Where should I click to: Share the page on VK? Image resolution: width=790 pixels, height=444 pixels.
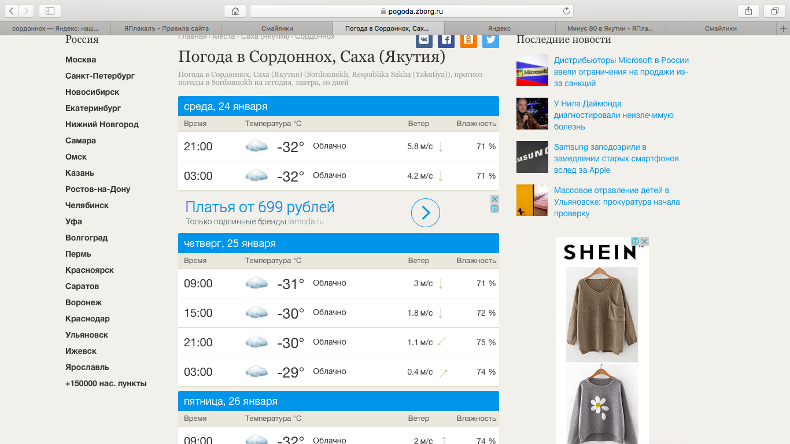tap(424, 39)
